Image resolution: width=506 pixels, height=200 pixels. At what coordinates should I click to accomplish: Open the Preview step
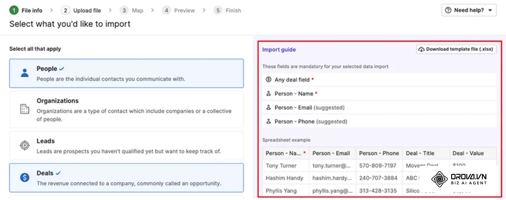pos(178,10)
